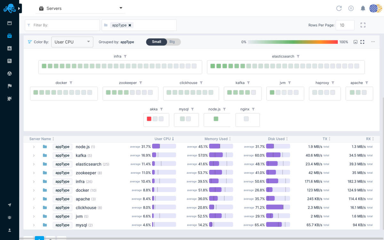The image size is (384, 240).
Task: Open analytics via the bar chart sidebar icon
Action: 9,48
